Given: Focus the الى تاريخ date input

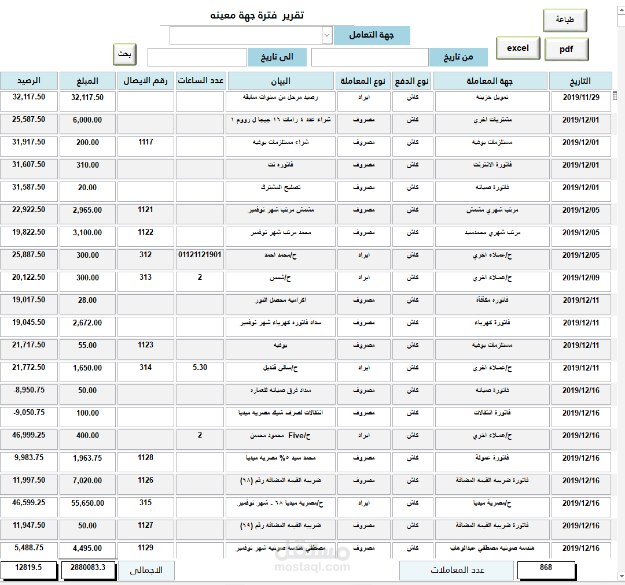Looking at the screenshot, I should pyautogui.click(x=197, y=57).
